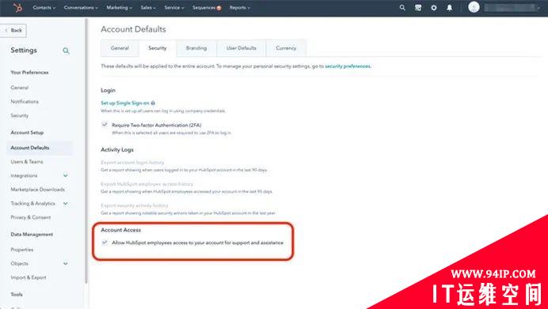
Task: Open the Reports menu
Action: click(x=239, y=7)
